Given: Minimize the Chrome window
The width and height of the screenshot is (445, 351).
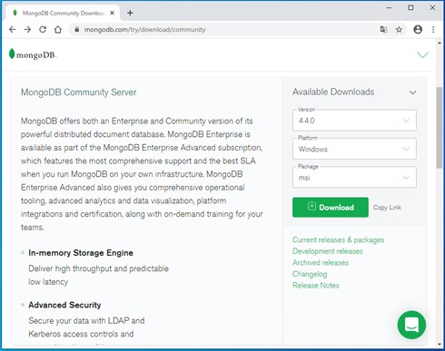Looking at the screenshot, I should [389, 8].
